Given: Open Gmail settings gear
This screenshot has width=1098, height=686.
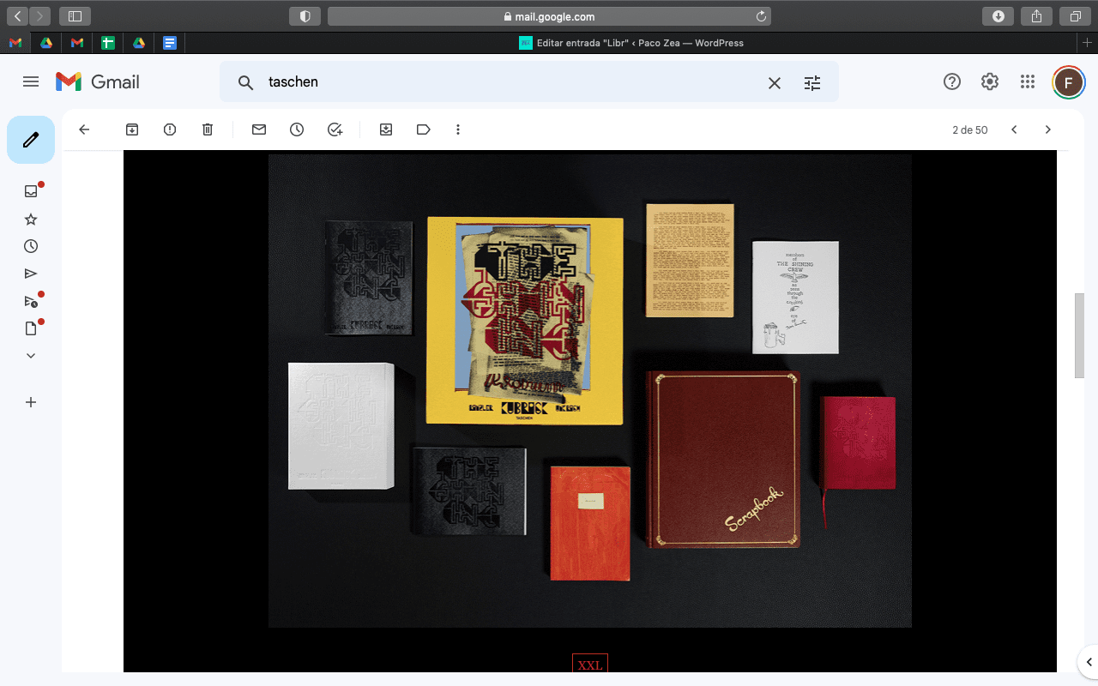Looking at the screenshot, I should pos(990,81).
